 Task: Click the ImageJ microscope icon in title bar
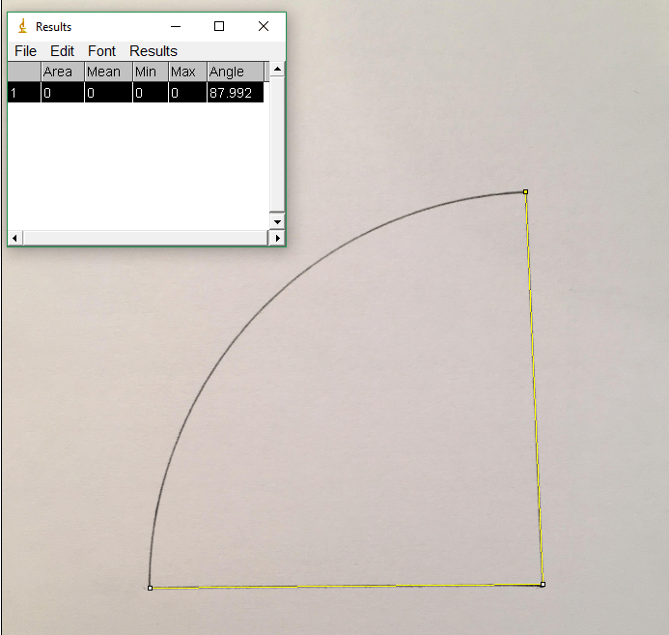point(22,27)
